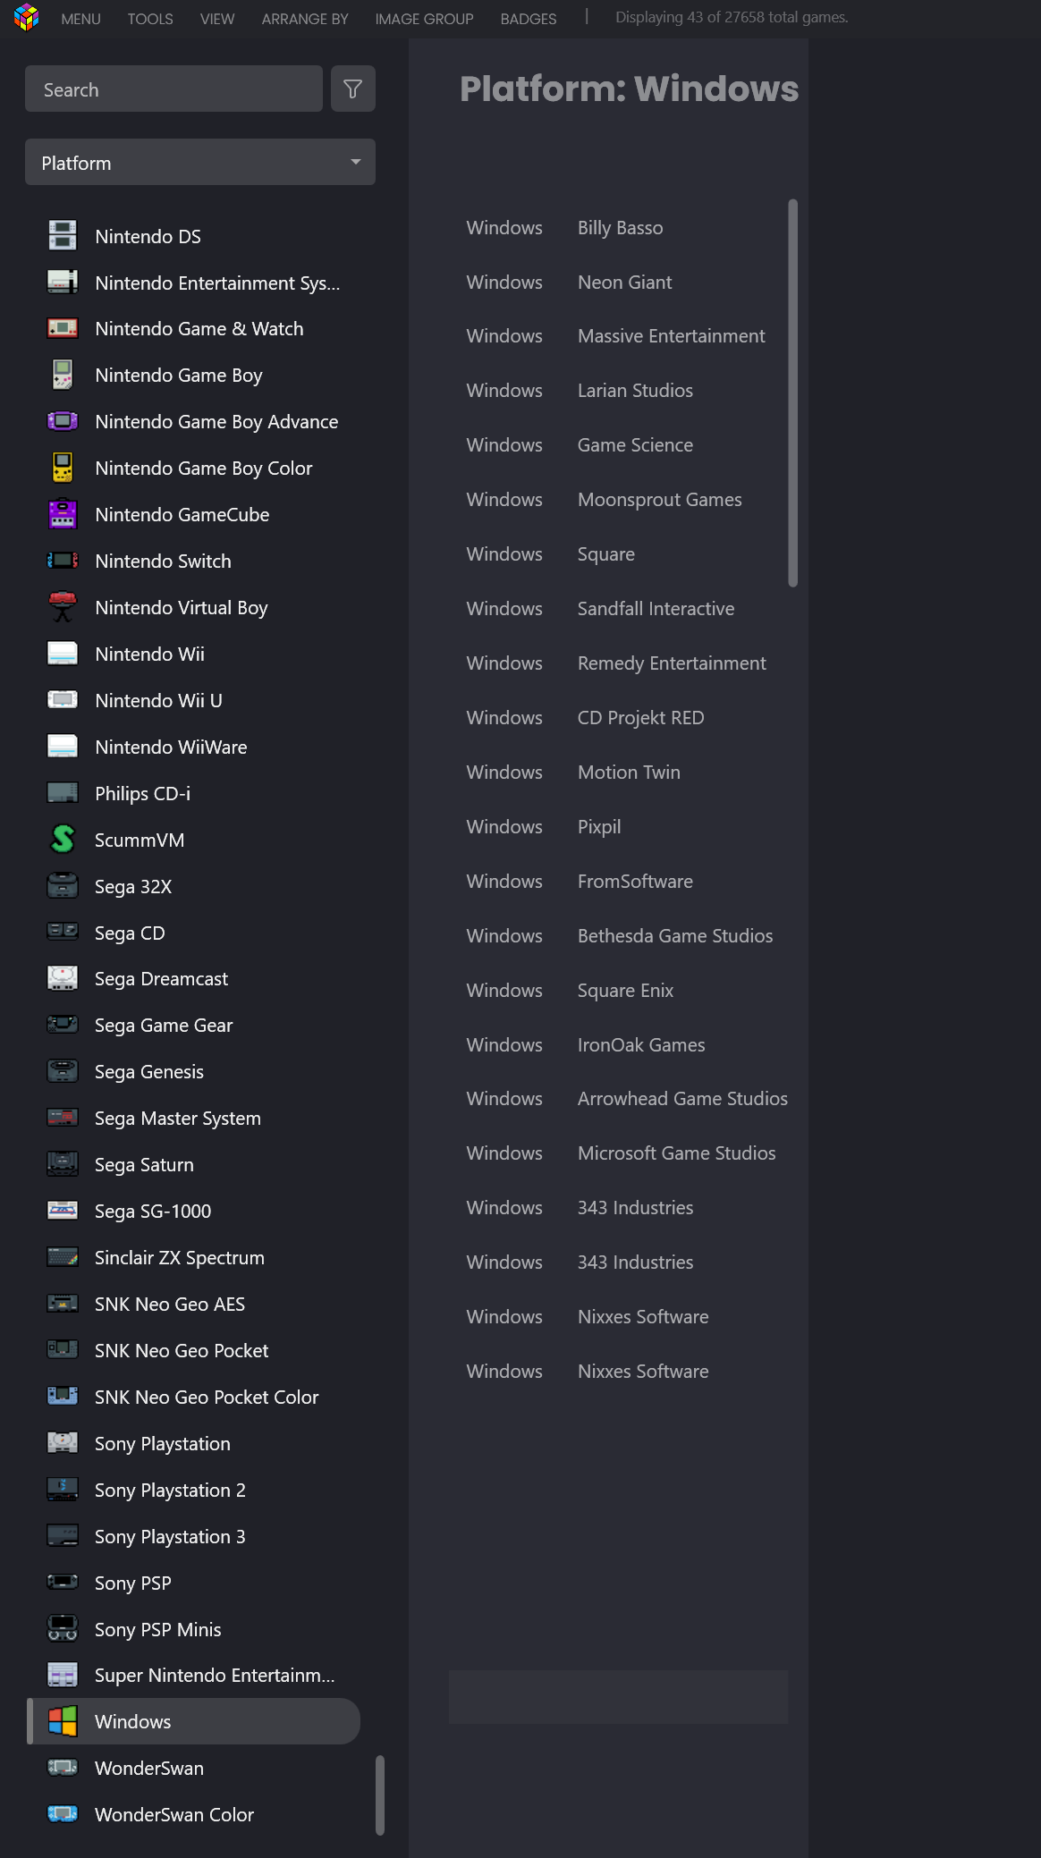Select Sony Playstation 2 platform
The height and width of the screenshot is (1858, 1041).
pos(193,1491)
